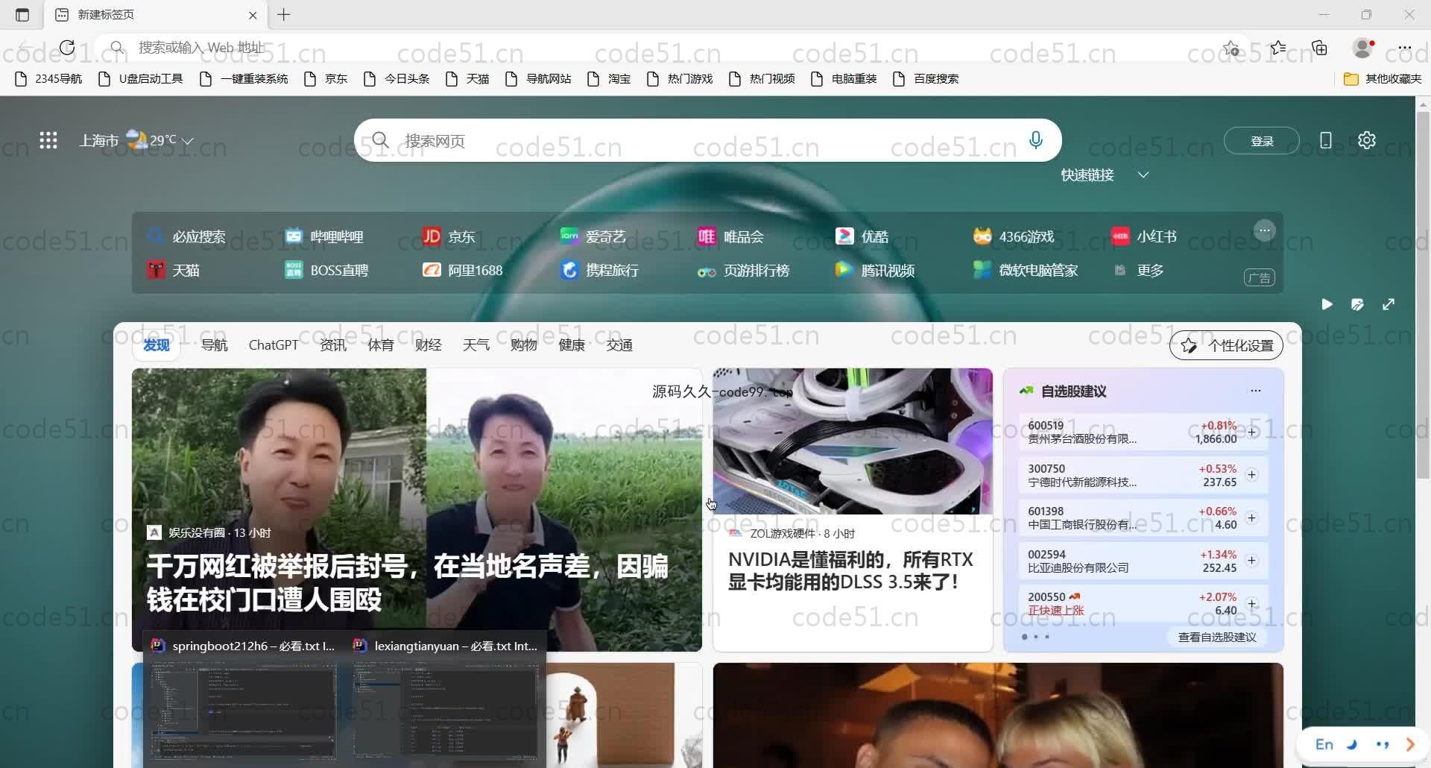This screenshot has height=768, width=1431.
Task: Open the 携程旅行 quick link
Action: pyautogui.click(x=599, y=270)
